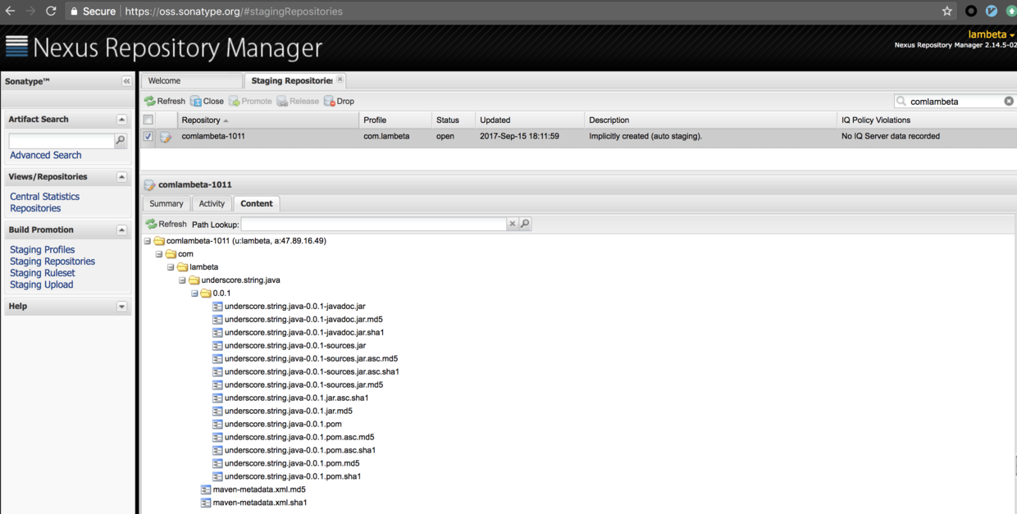The width and height of the screenshot is (1017, 514).
Task: Click the select-all checkbox in the table header
Action: [148, 120]
